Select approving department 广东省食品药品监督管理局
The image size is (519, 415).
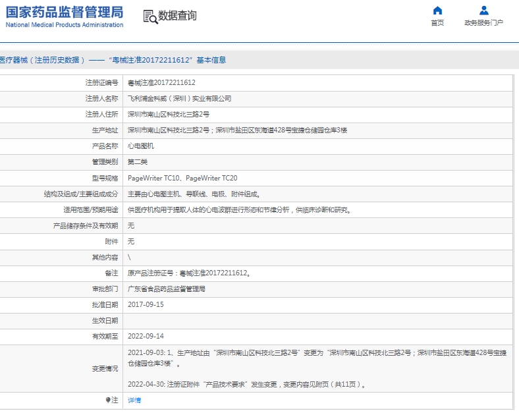click(x=167, y=289)
